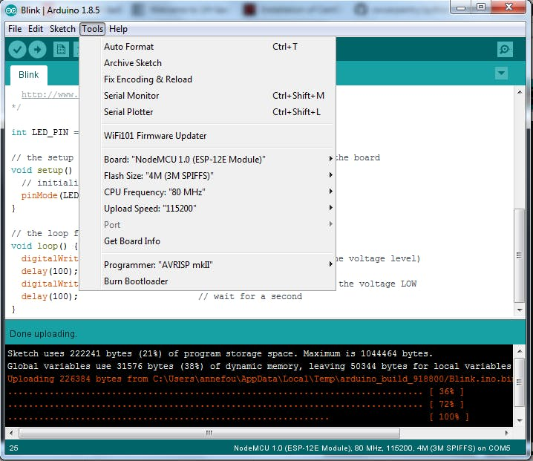Click the Upload arrow toolbar icon

coord(37,50)
